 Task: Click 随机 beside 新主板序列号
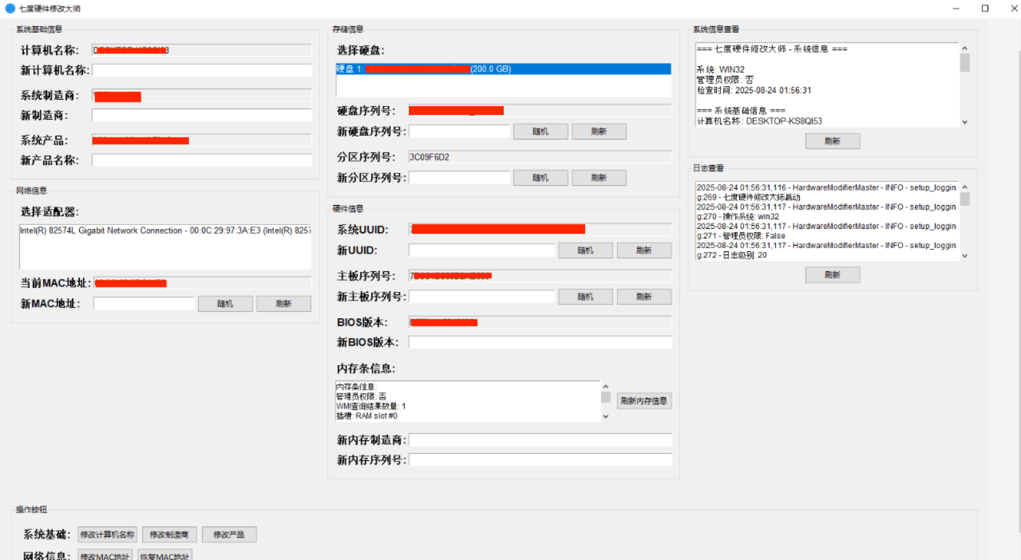pyautogui.click(x=586, y=296)
